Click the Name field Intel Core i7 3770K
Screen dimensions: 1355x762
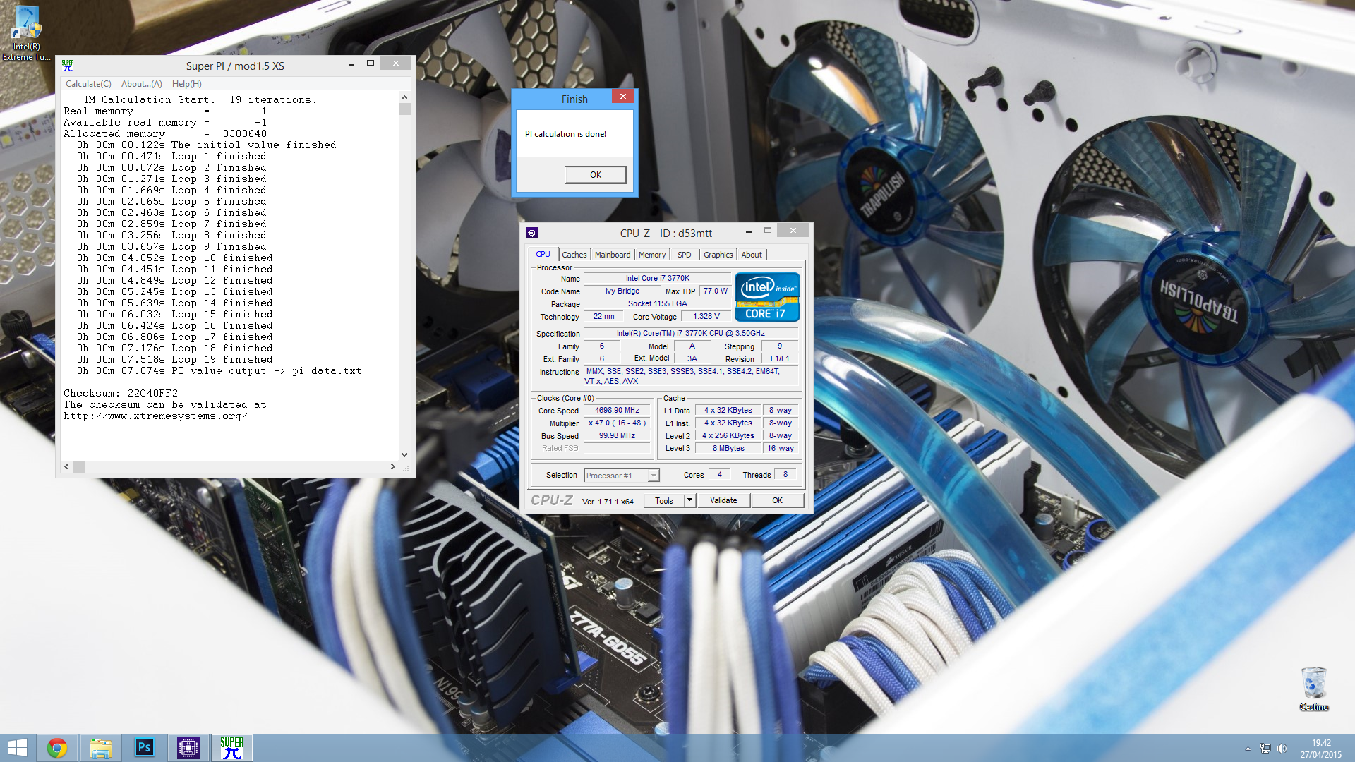click(x=658, y=279)
